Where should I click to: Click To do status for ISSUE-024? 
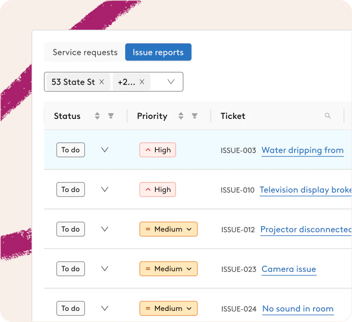71,308
